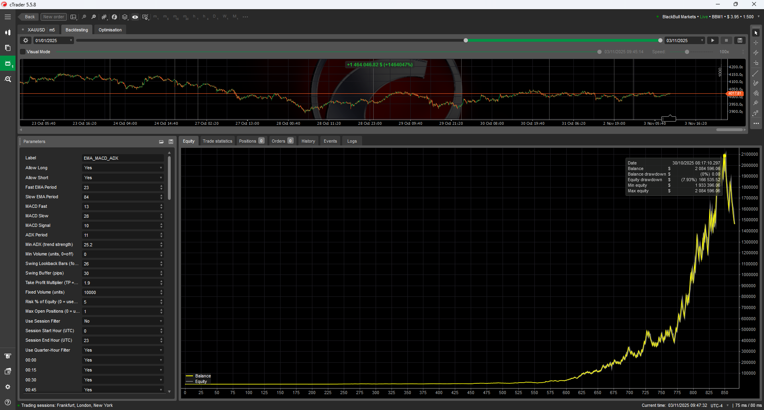Select the crosshair tool on the right toolbar
The width and height of the screenshot is (764, 410).
(x=756, y=42)
